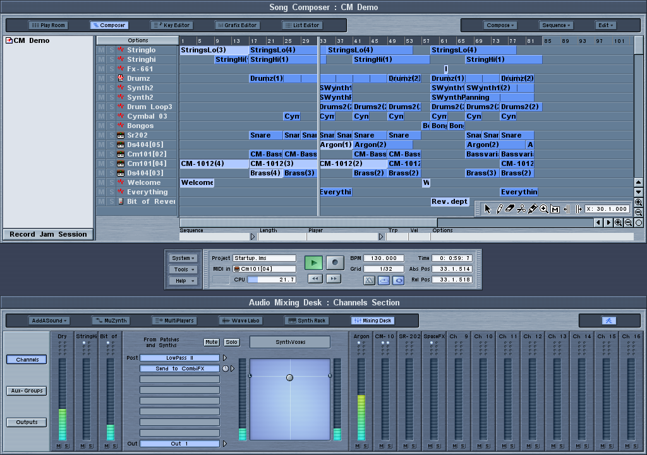Open the System dropdown menu
This screenshot has height=455, width=647.
coord(183,258)
